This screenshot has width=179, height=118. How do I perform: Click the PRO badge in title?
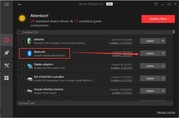[110, 4]
